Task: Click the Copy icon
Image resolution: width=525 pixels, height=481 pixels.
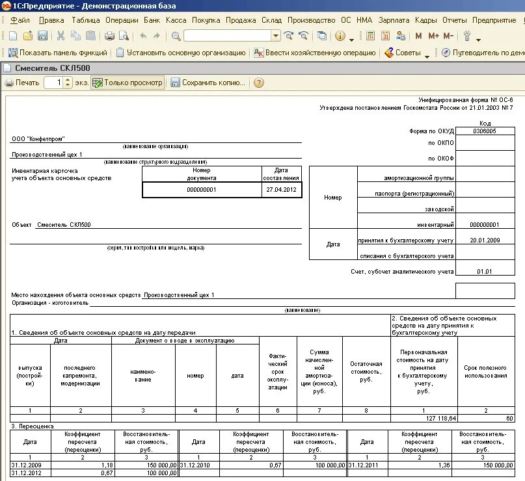Action: 75,36
